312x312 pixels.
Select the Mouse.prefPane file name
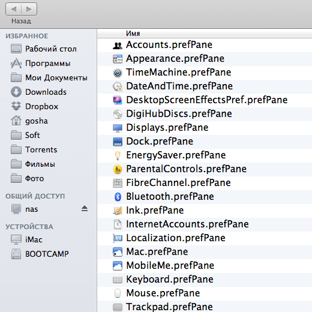click(163, 293)
